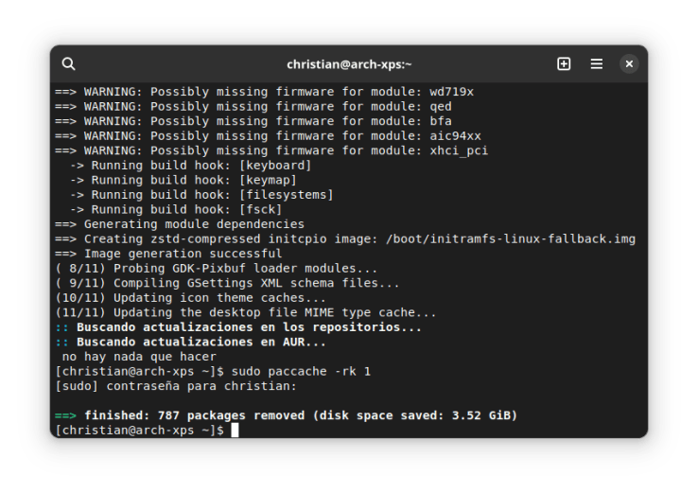Click 'Image generation successful' message
The image size is (698, 493).
pos(183,254)
